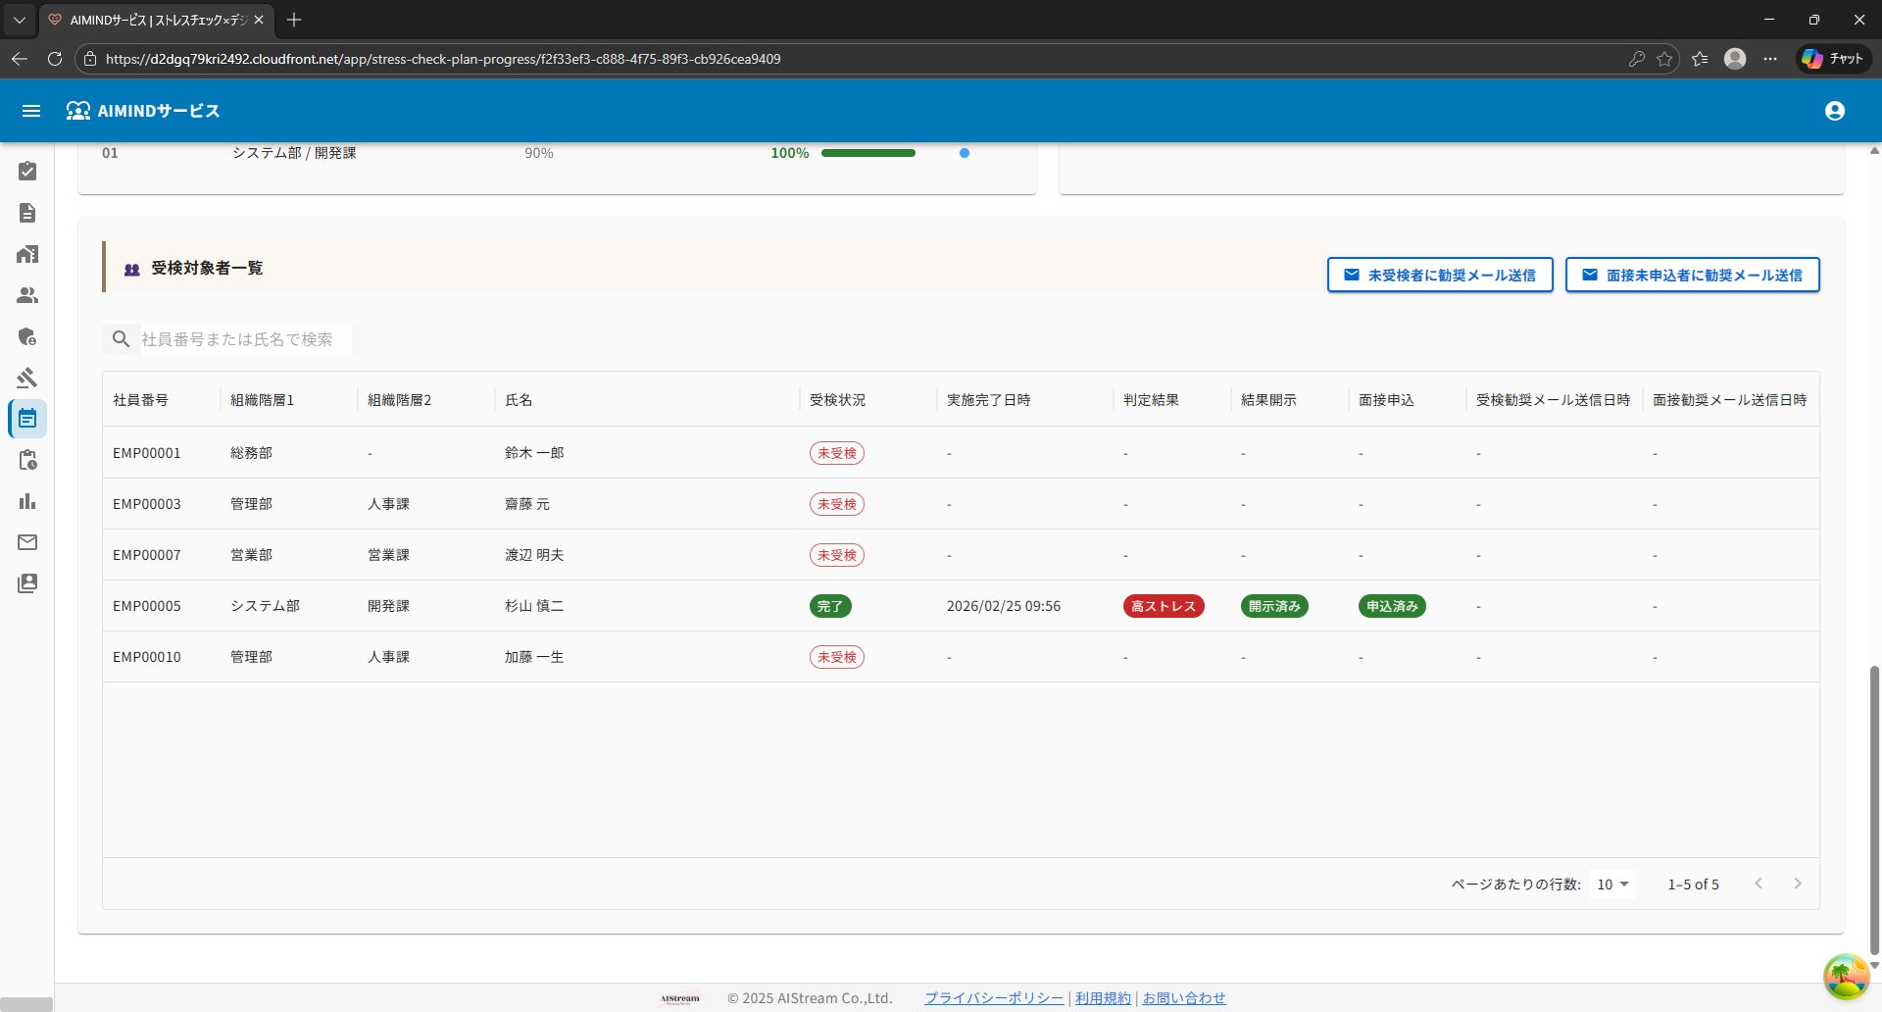Click the 100% green progress bar
1882x1012 pixels.
tap(868, 153)
